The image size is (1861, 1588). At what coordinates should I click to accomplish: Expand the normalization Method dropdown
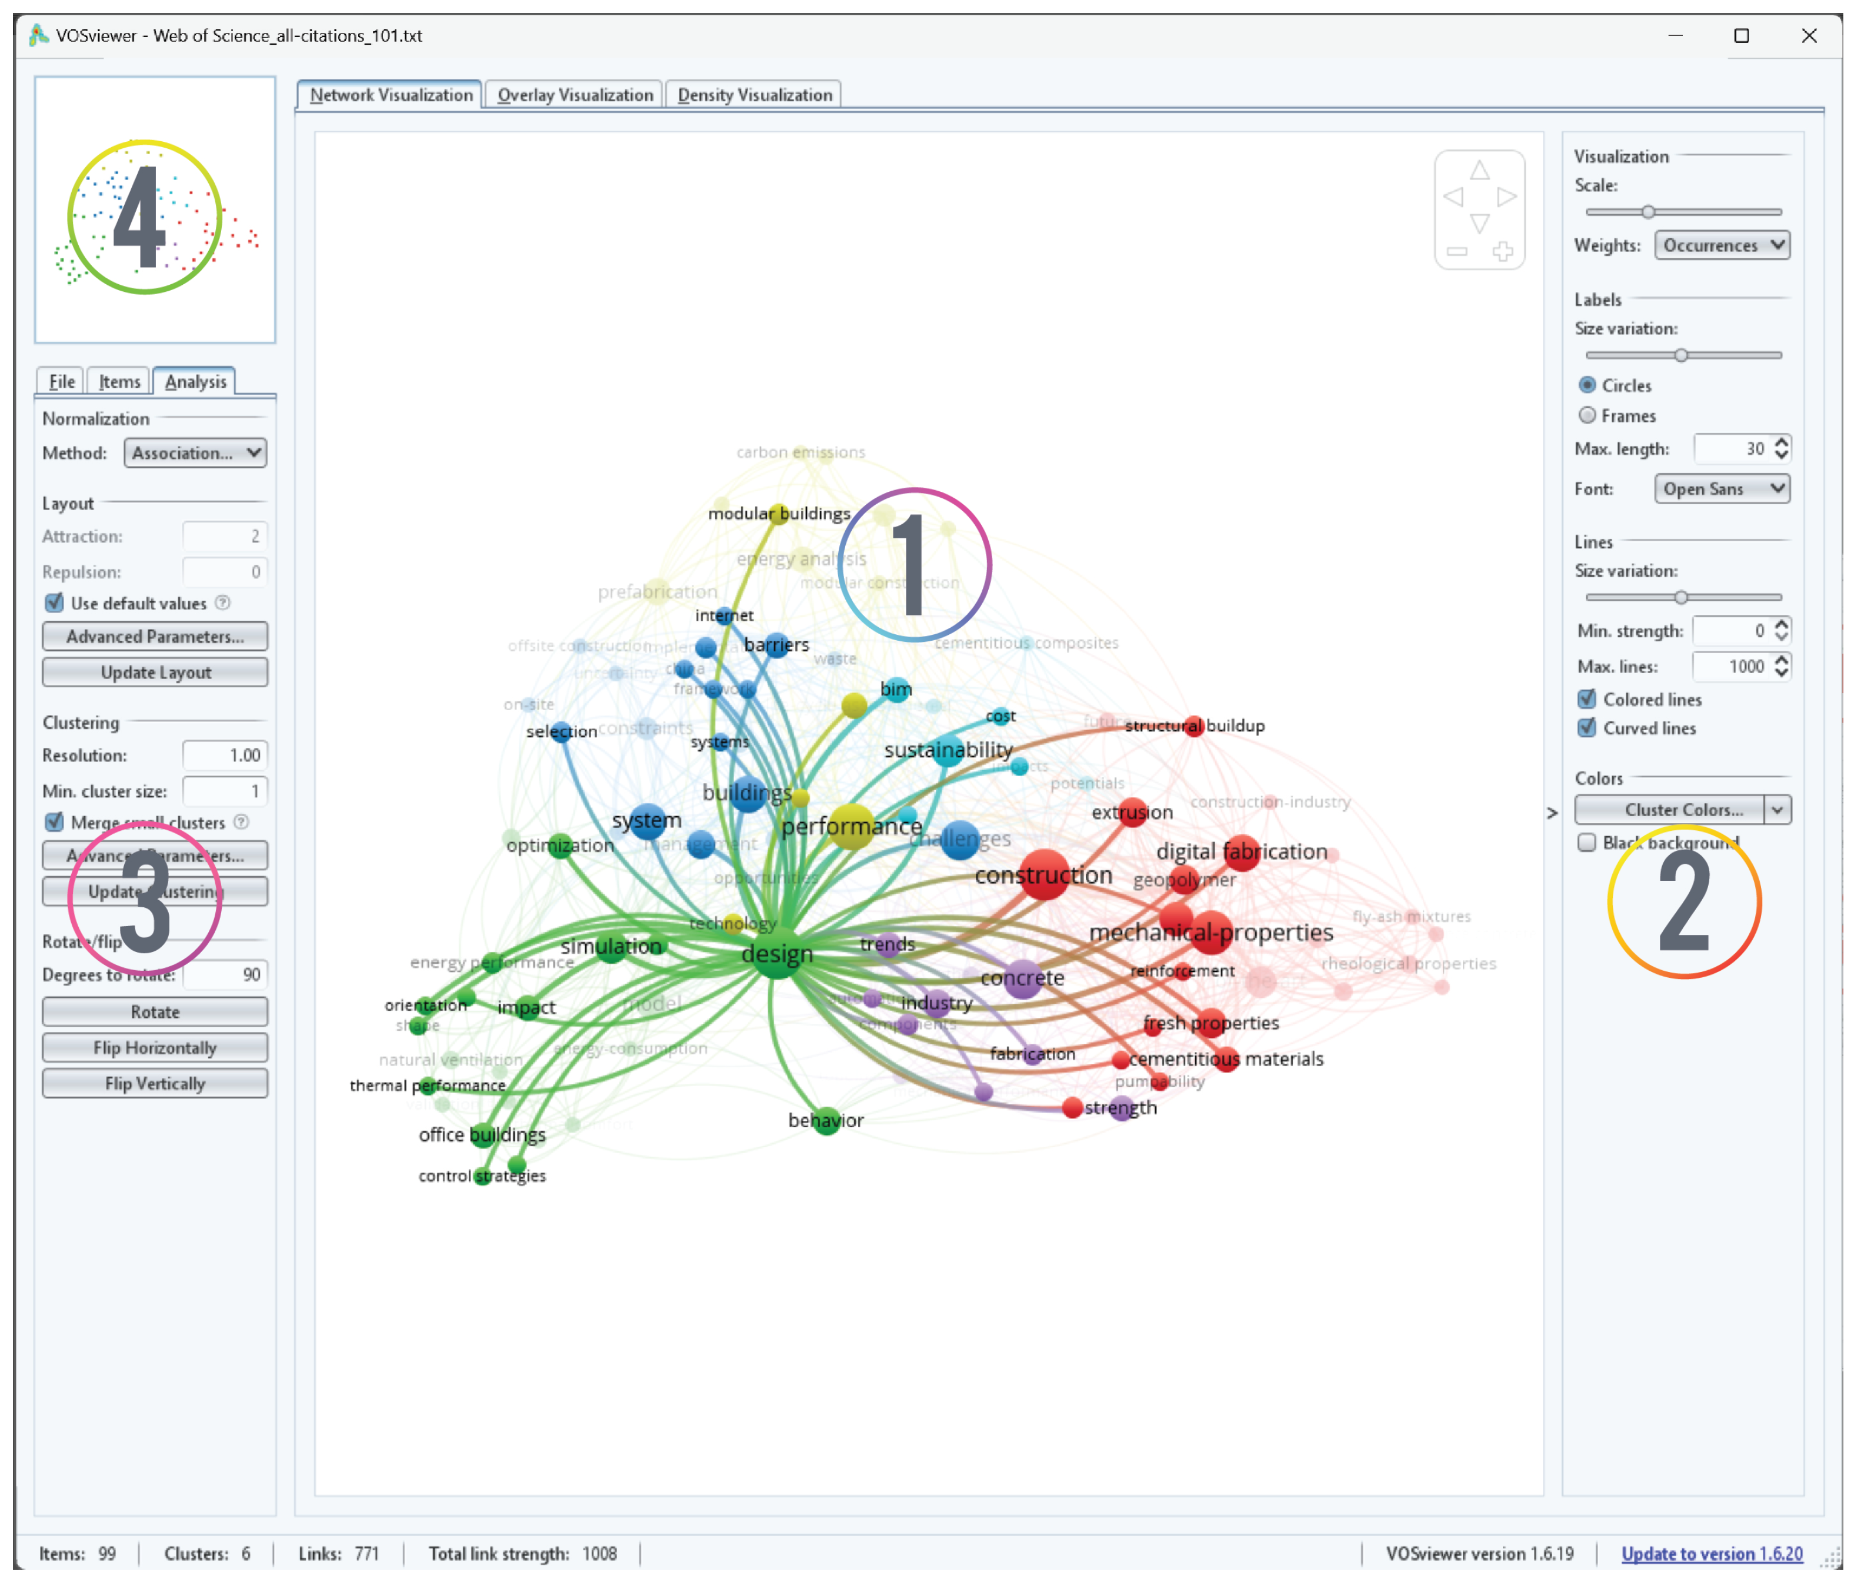click(196, 453)
